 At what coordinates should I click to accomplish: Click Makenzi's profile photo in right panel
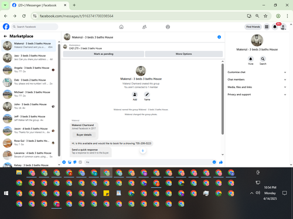tap(257, 40)
